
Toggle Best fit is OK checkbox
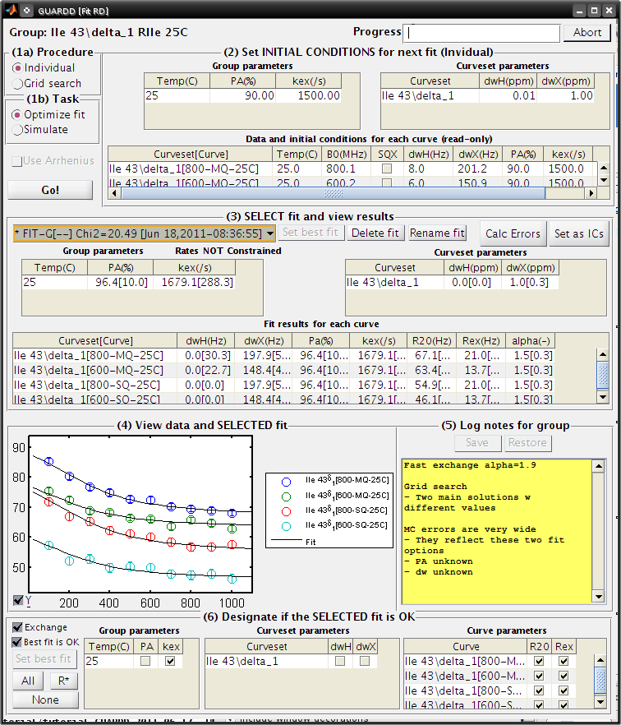click(17, 642)
